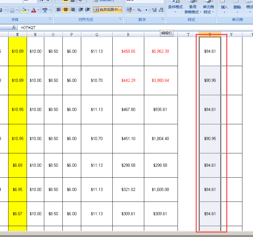Viewport: 253px width, 237px height.
Task: Toggle align text right
Action: pos(73,10)
